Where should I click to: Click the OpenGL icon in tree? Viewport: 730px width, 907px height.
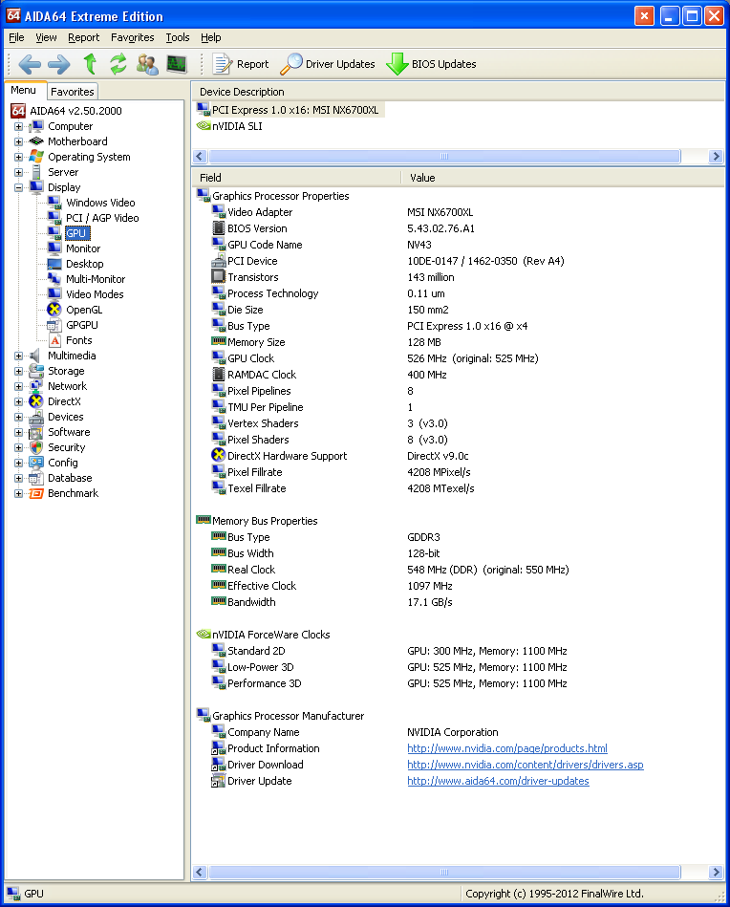54,310
